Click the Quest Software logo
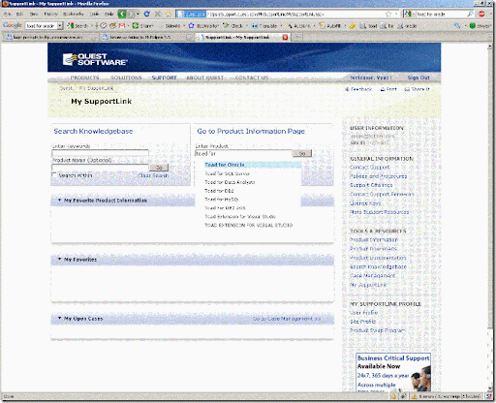The image size is (496, 403). 95,59
